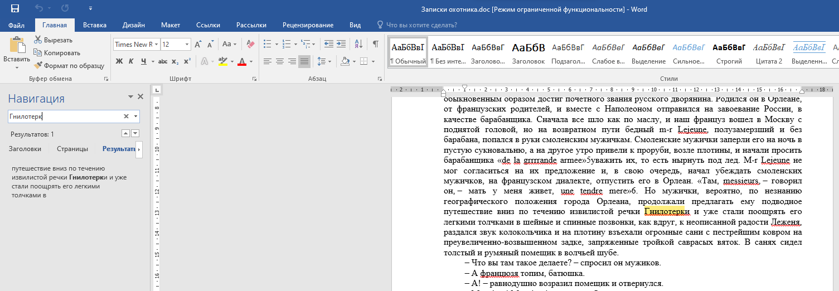Click the Increase Font Size icon
839x291 pixels.
[198, 45]
